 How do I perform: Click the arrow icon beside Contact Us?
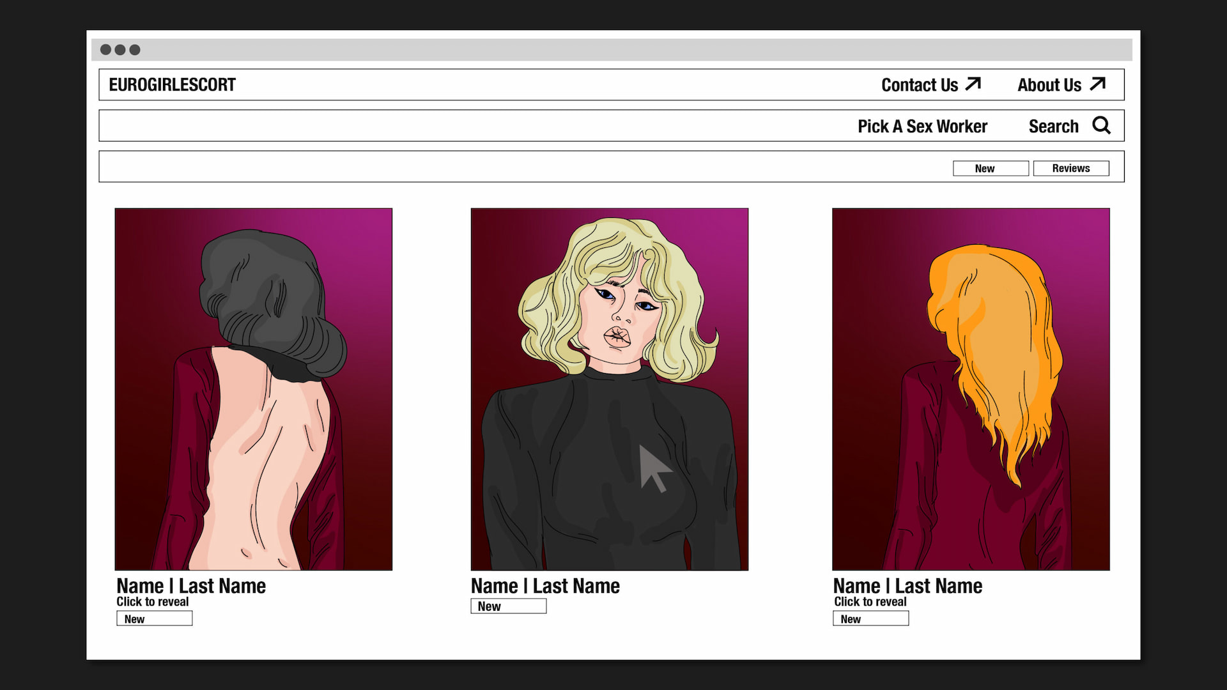coord(973,84)
